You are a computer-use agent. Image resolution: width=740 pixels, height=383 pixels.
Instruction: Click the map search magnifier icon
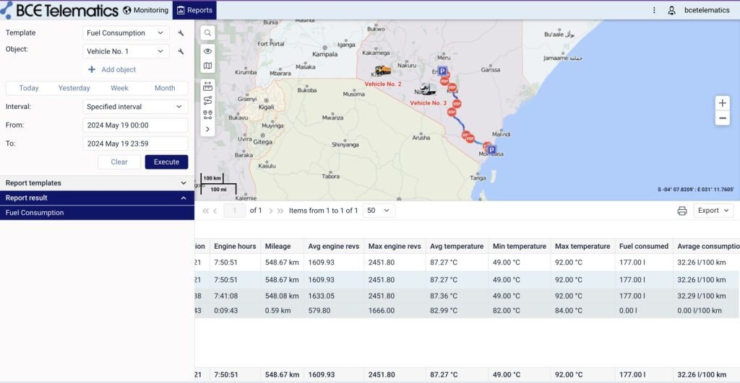(x=207, y=33)
